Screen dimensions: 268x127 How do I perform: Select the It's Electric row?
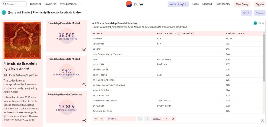(x=177, y=95)
